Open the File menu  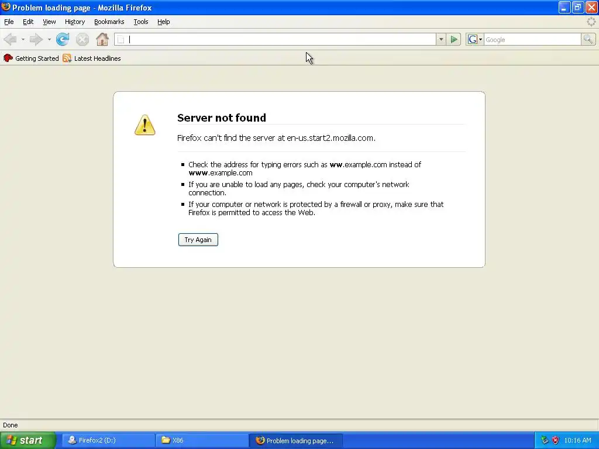pyautogui.click(x=9, y=22)
